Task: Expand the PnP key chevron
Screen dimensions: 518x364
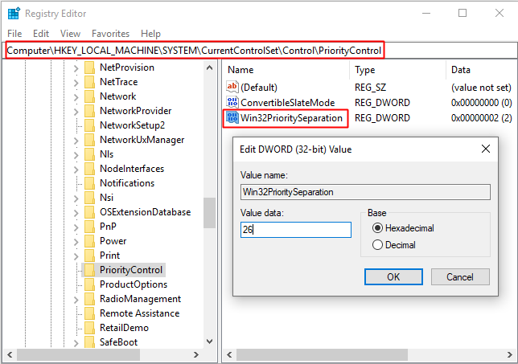Action: click(76, 227)
